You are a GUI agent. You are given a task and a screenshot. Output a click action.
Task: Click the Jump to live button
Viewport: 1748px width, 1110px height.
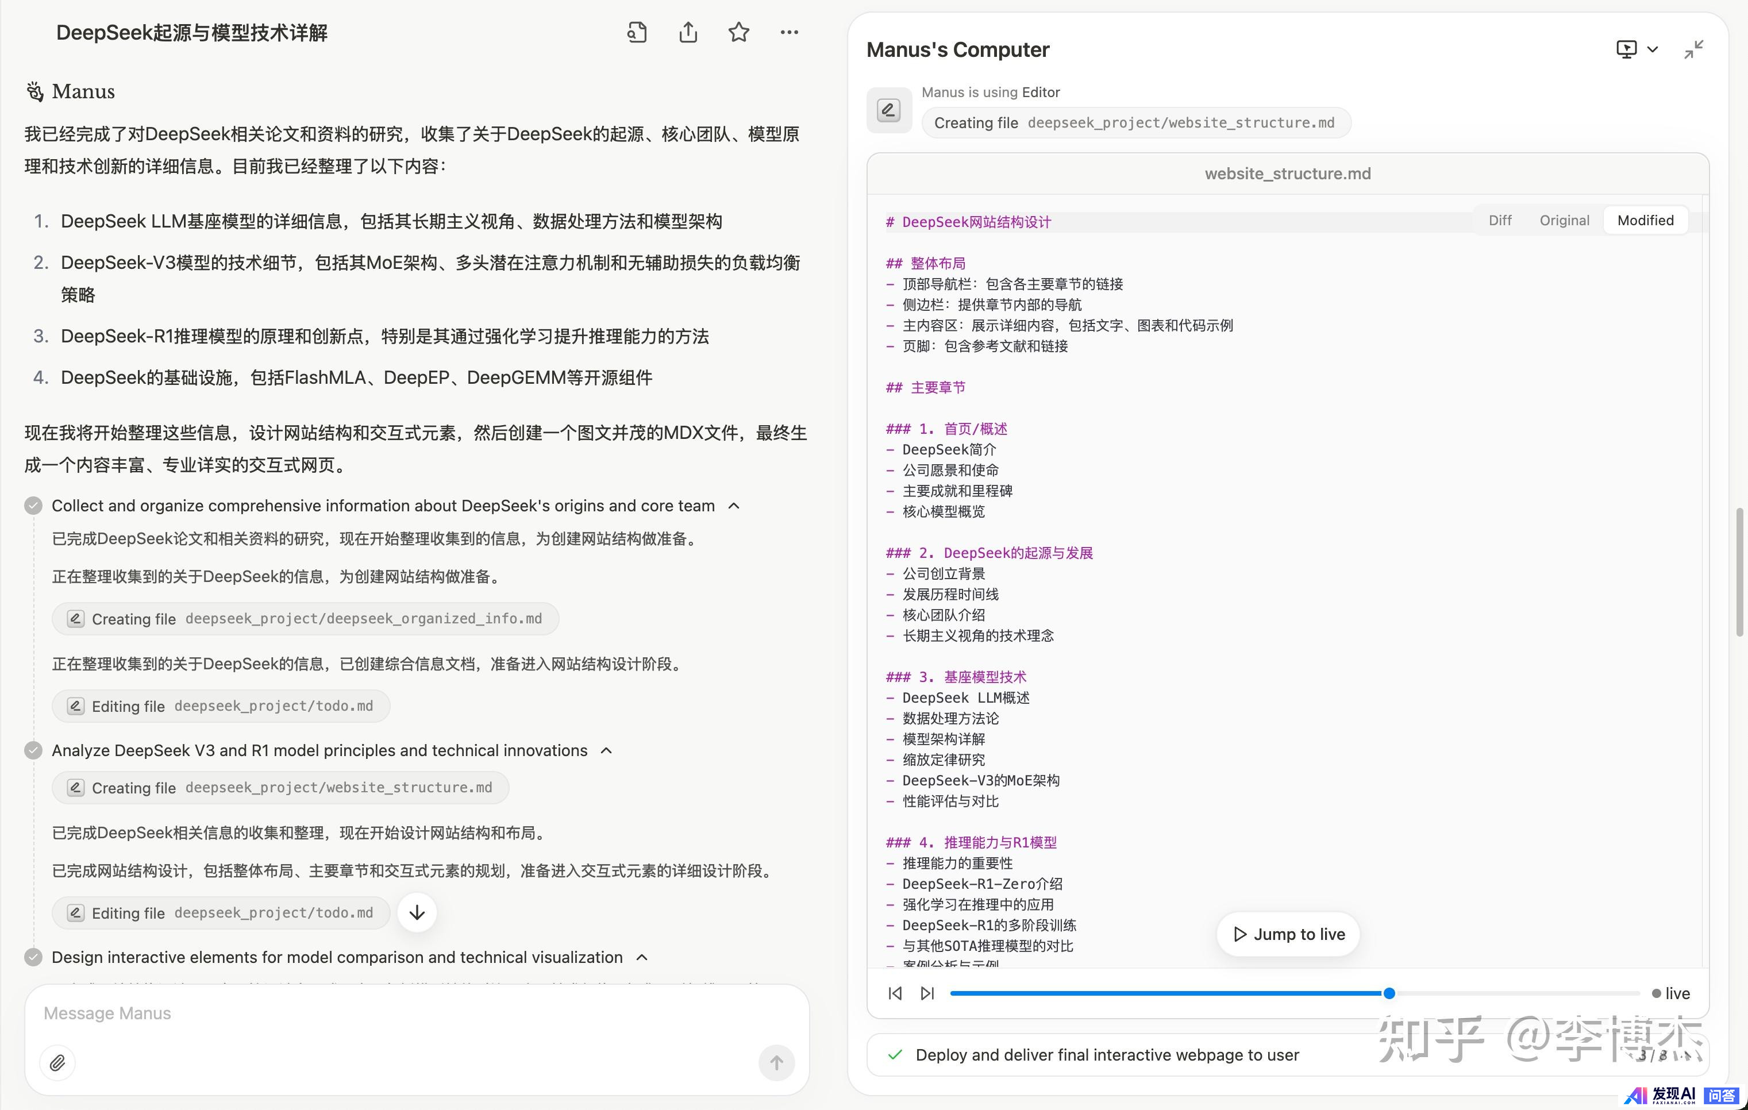[x=1288, y=934]
